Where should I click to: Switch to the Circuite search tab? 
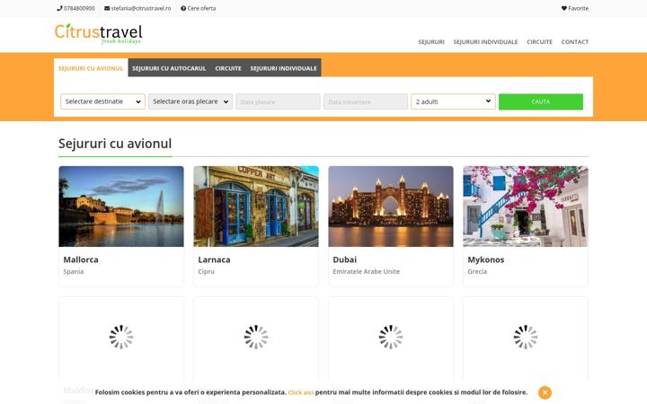[228, 68]
